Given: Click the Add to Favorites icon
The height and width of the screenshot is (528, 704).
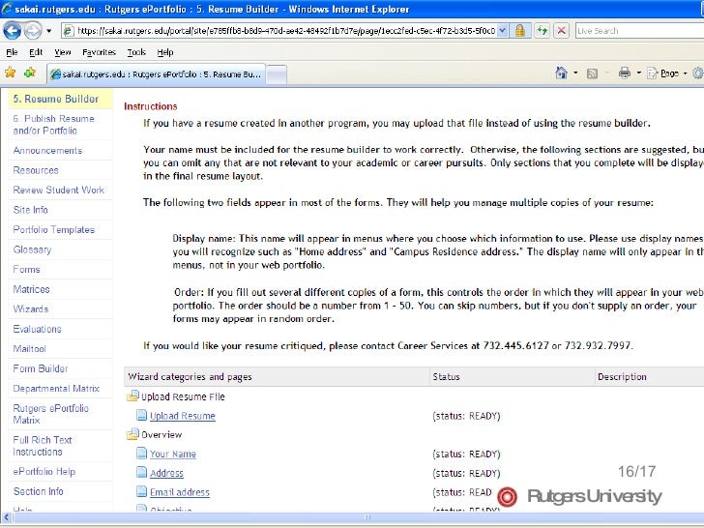Looking at the screenshot, I should tap(30, 73).
